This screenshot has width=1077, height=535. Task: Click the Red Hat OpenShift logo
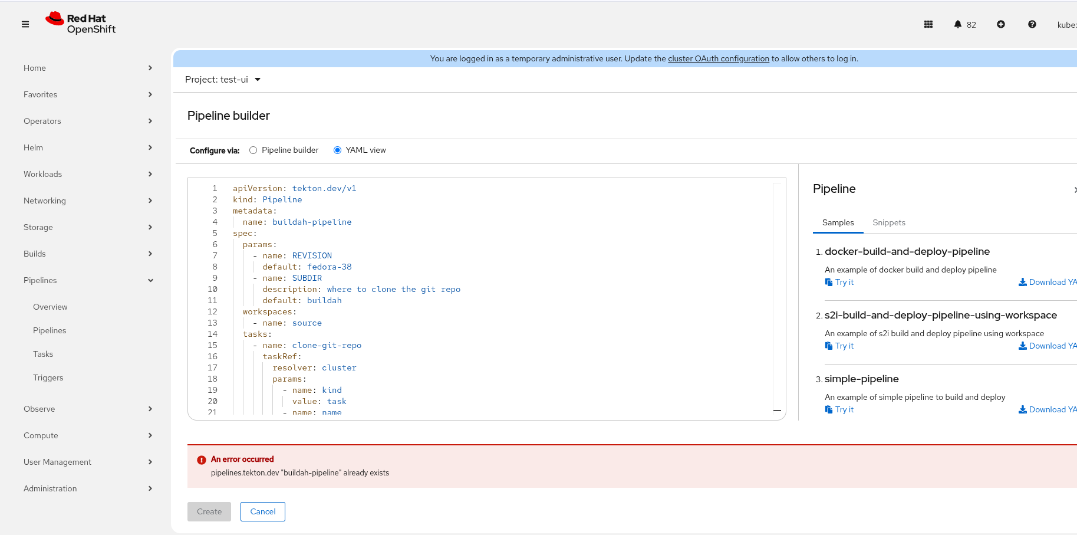click(x=81, y=24)
